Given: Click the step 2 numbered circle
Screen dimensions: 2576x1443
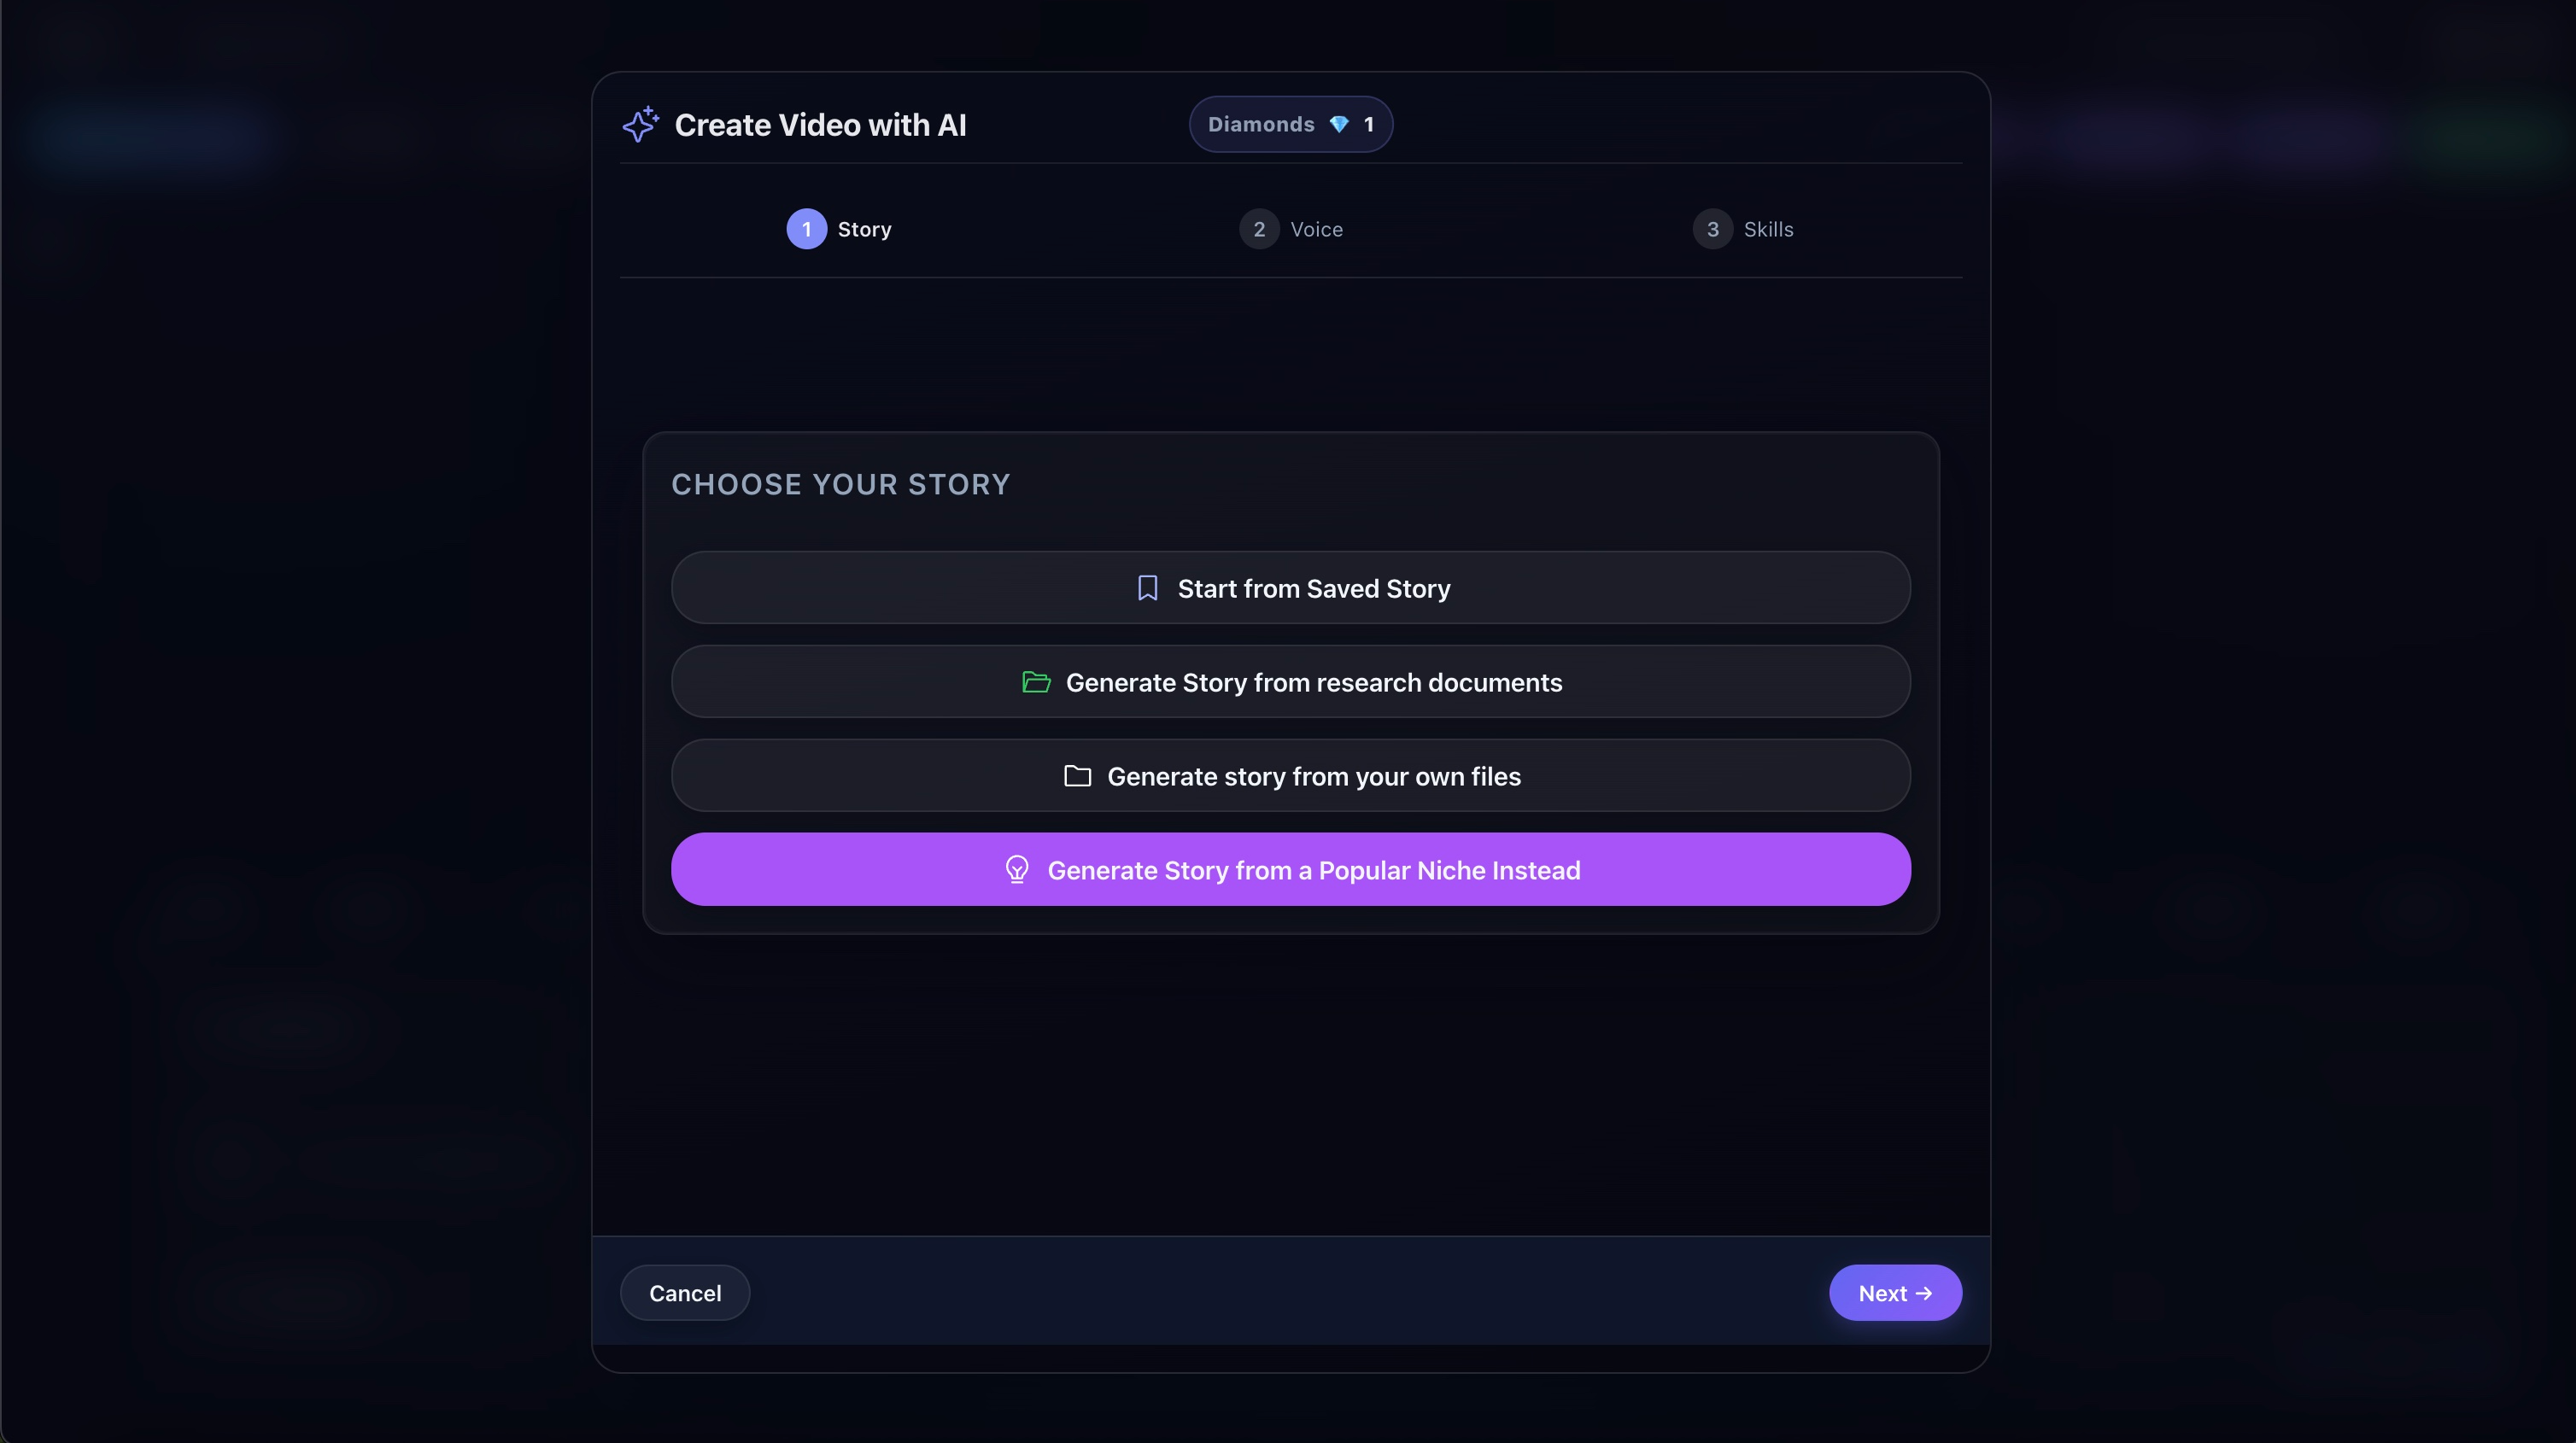Looking at the screenshot, I should 1258,229.
